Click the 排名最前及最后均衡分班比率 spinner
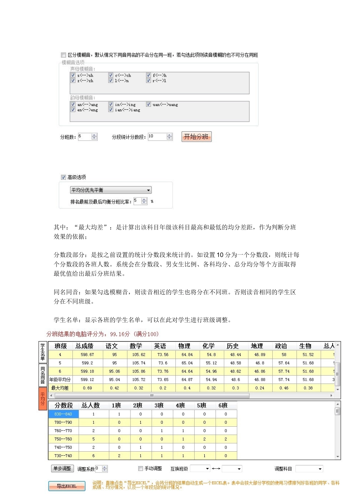This screenshot has height=500, width=353. pos(141,201)
